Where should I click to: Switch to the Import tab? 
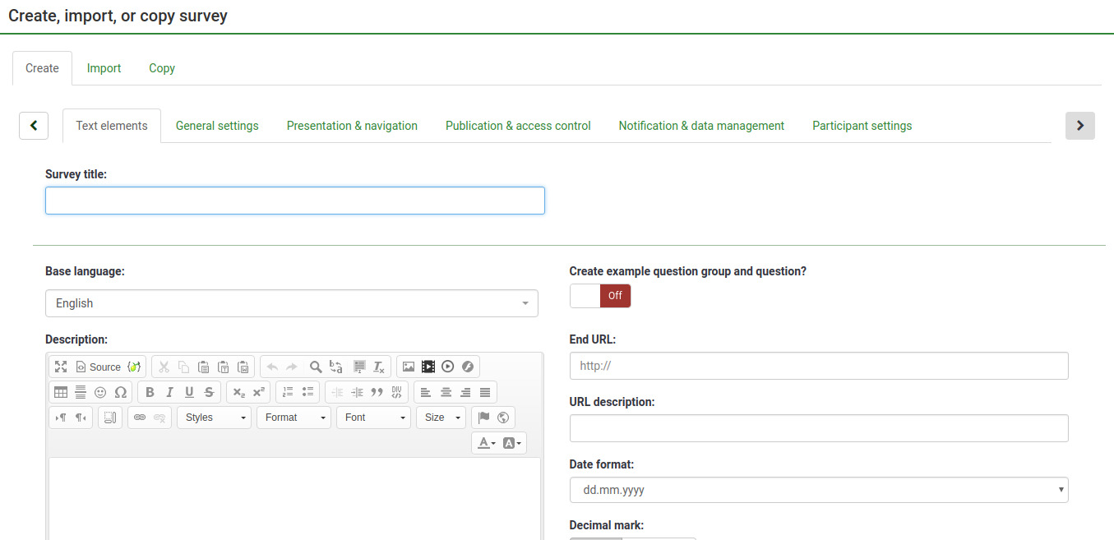pos(104,68)
